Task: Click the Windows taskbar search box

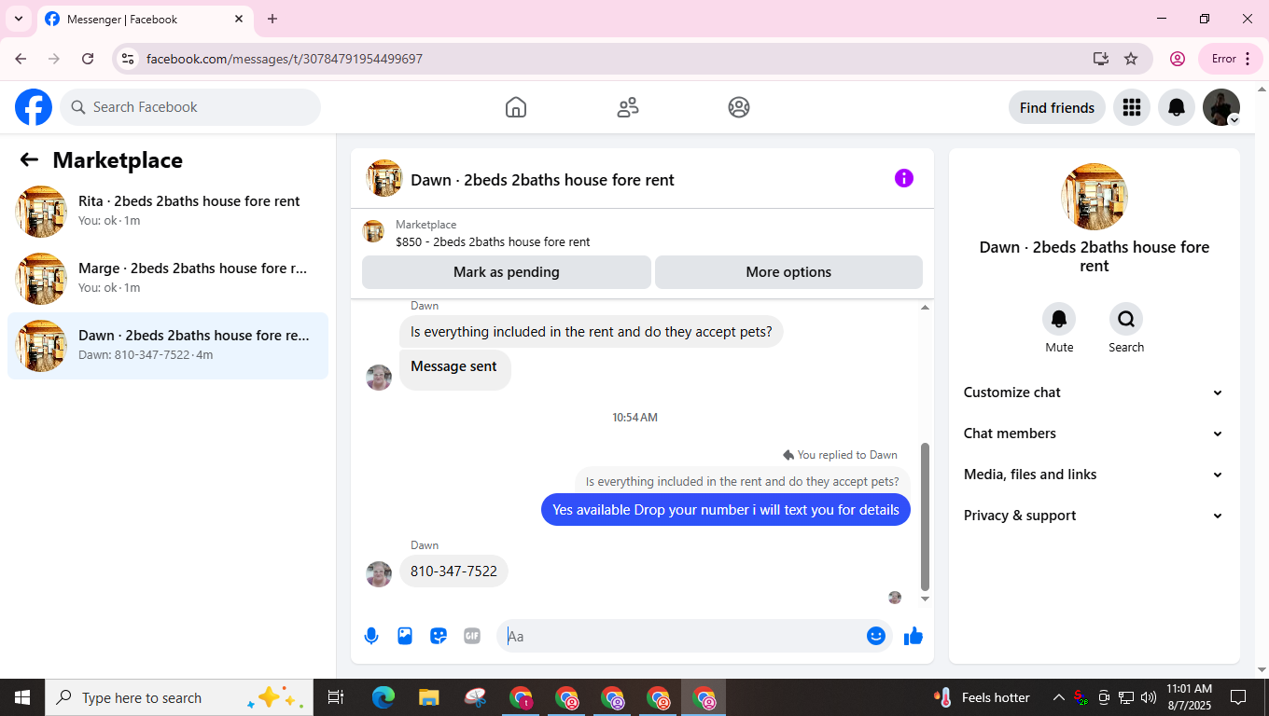Action: [x=179, y=697]
